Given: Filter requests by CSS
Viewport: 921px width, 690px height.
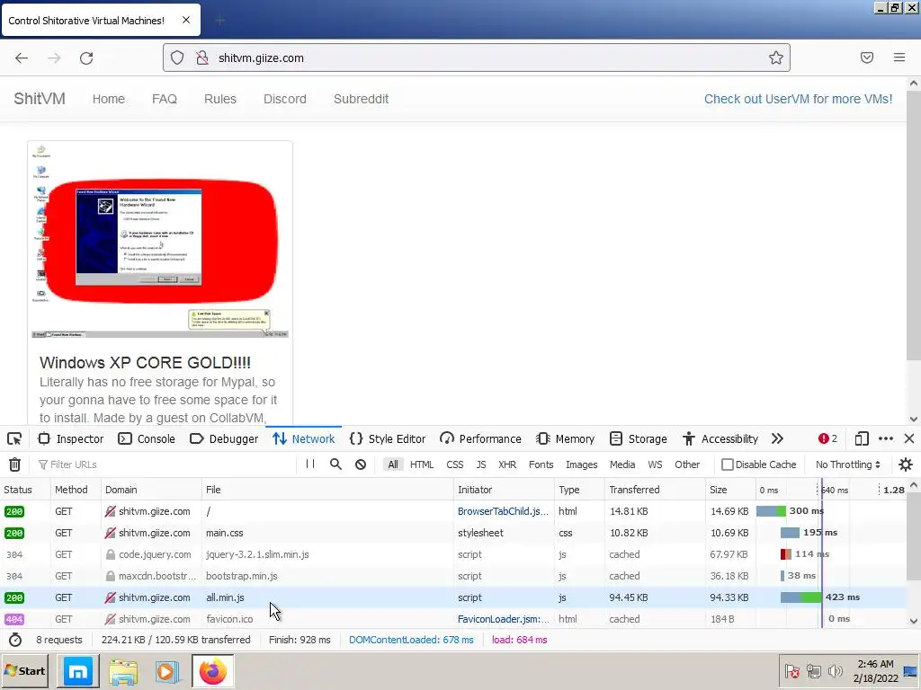Looking at the screenshot, I should click(x=454, y=464).
